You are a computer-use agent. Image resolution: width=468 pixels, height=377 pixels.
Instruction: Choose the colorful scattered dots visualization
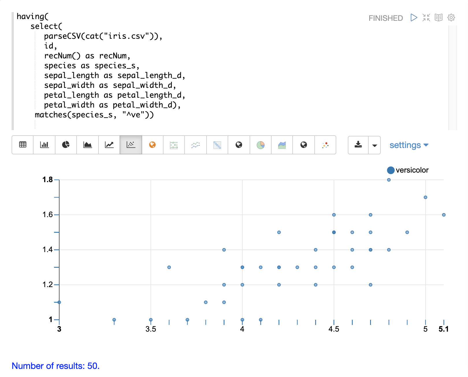[325, 145]
